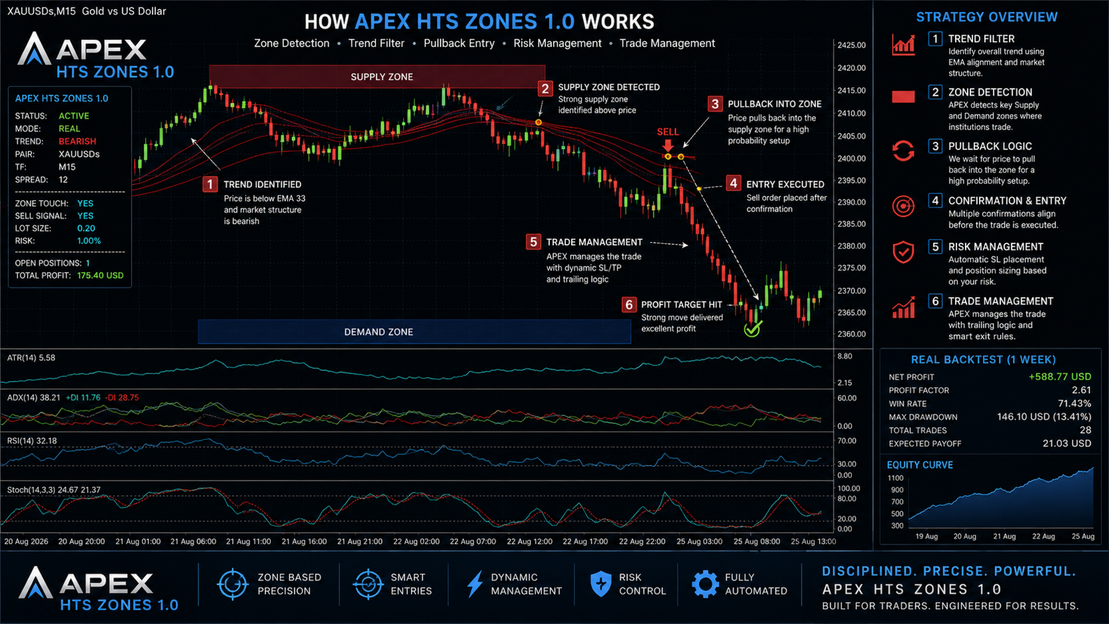Click the 22 Aug 12:00 time axis label
The height and width of the screenshot is (624, 1109).
tap(529, 541)
